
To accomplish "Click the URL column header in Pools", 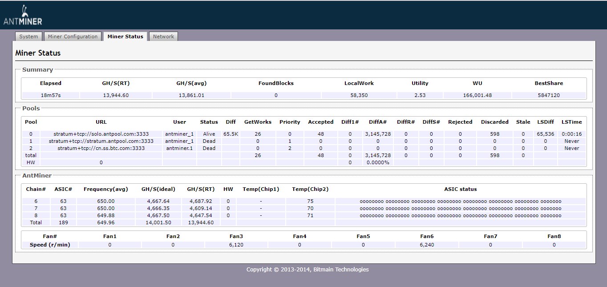I will (101, 122).
